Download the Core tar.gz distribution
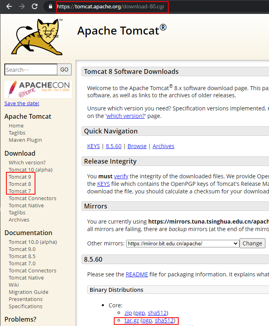Image resolution: width=269 pixels, height=326 pixels. 132,320
